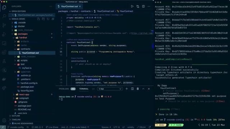Open the Extensions view
Image resolution: width=230 pixels, height=129 pixels.
[x=4, y=52]
